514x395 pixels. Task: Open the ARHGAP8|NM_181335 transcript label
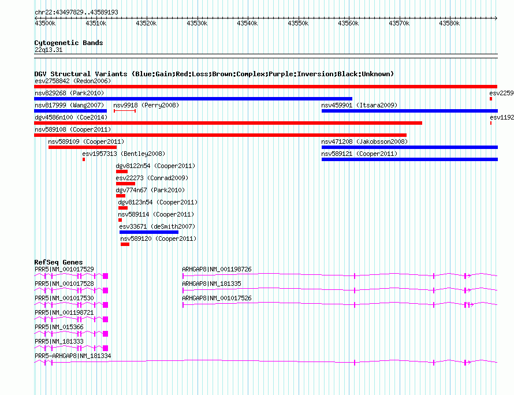click(x=211, y=284)
